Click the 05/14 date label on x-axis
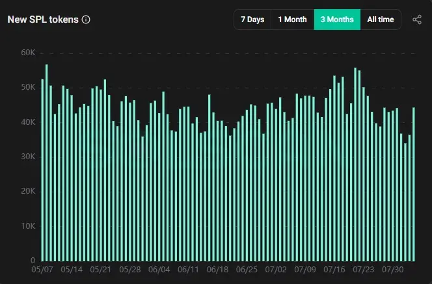432x284 pixels. [72, 269]
